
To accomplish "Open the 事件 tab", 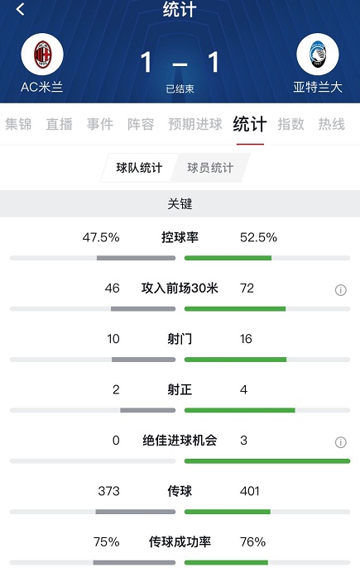I will click(99, 124).
